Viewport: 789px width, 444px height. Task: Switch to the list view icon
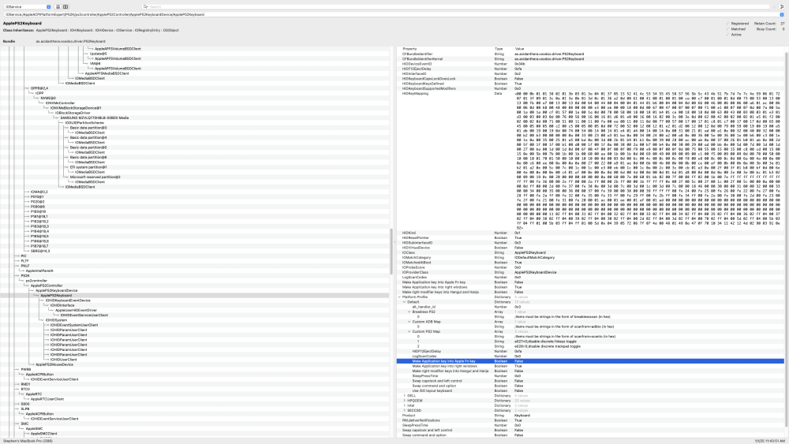pos(58,6)
